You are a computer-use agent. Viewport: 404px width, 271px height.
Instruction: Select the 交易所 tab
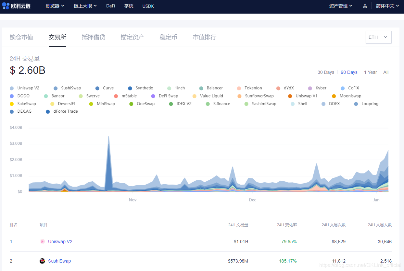click(x=57, y=37)
